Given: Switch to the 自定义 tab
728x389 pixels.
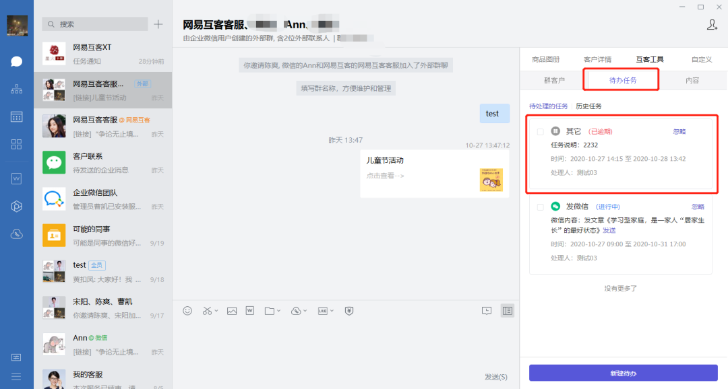Looking at the screenshot, I should [702, 59].
